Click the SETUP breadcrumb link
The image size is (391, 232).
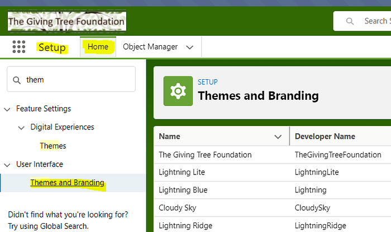(x=208, y=82)
